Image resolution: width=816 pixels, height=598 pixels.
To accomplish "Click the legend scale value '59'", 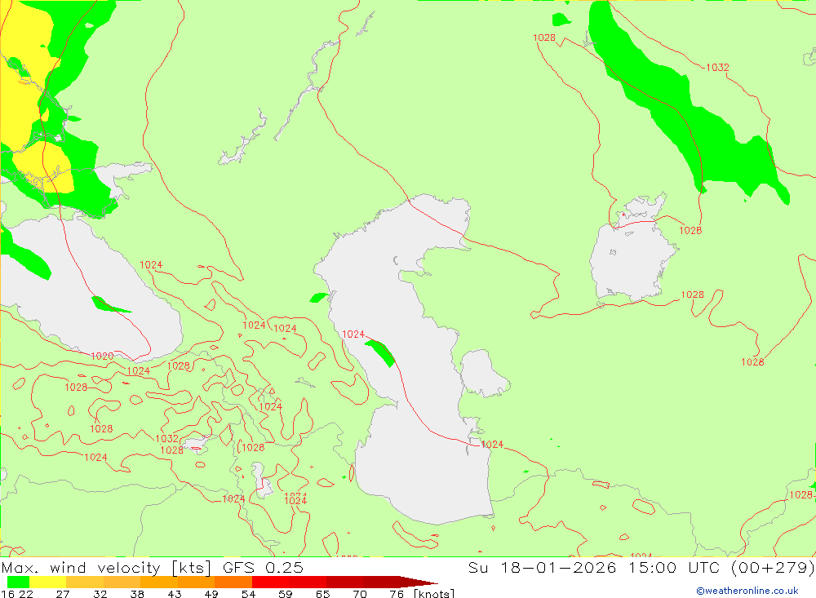I will [x=285, y=594].
